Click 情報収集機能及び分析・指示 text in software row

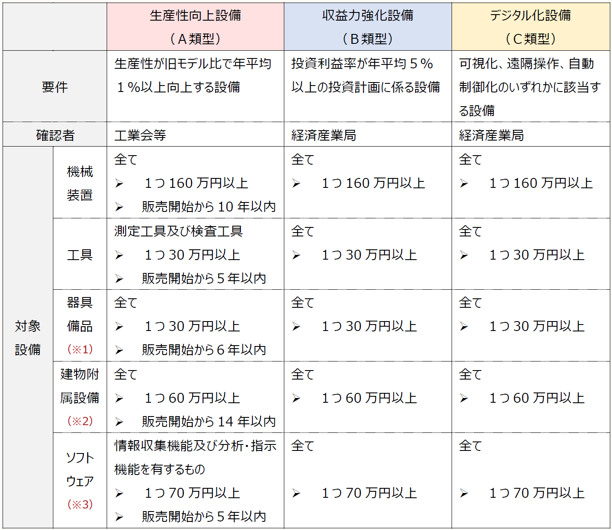click(x=195, y=446)
